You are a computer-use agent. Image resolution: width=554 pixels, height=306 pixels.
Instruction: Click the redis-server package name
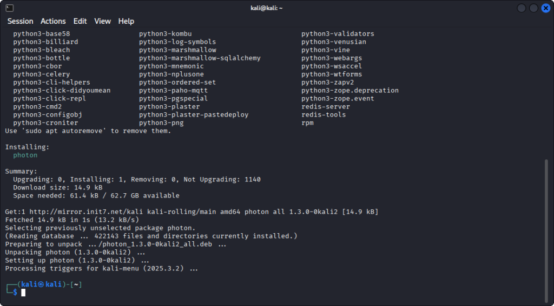(x=326, y=107)
